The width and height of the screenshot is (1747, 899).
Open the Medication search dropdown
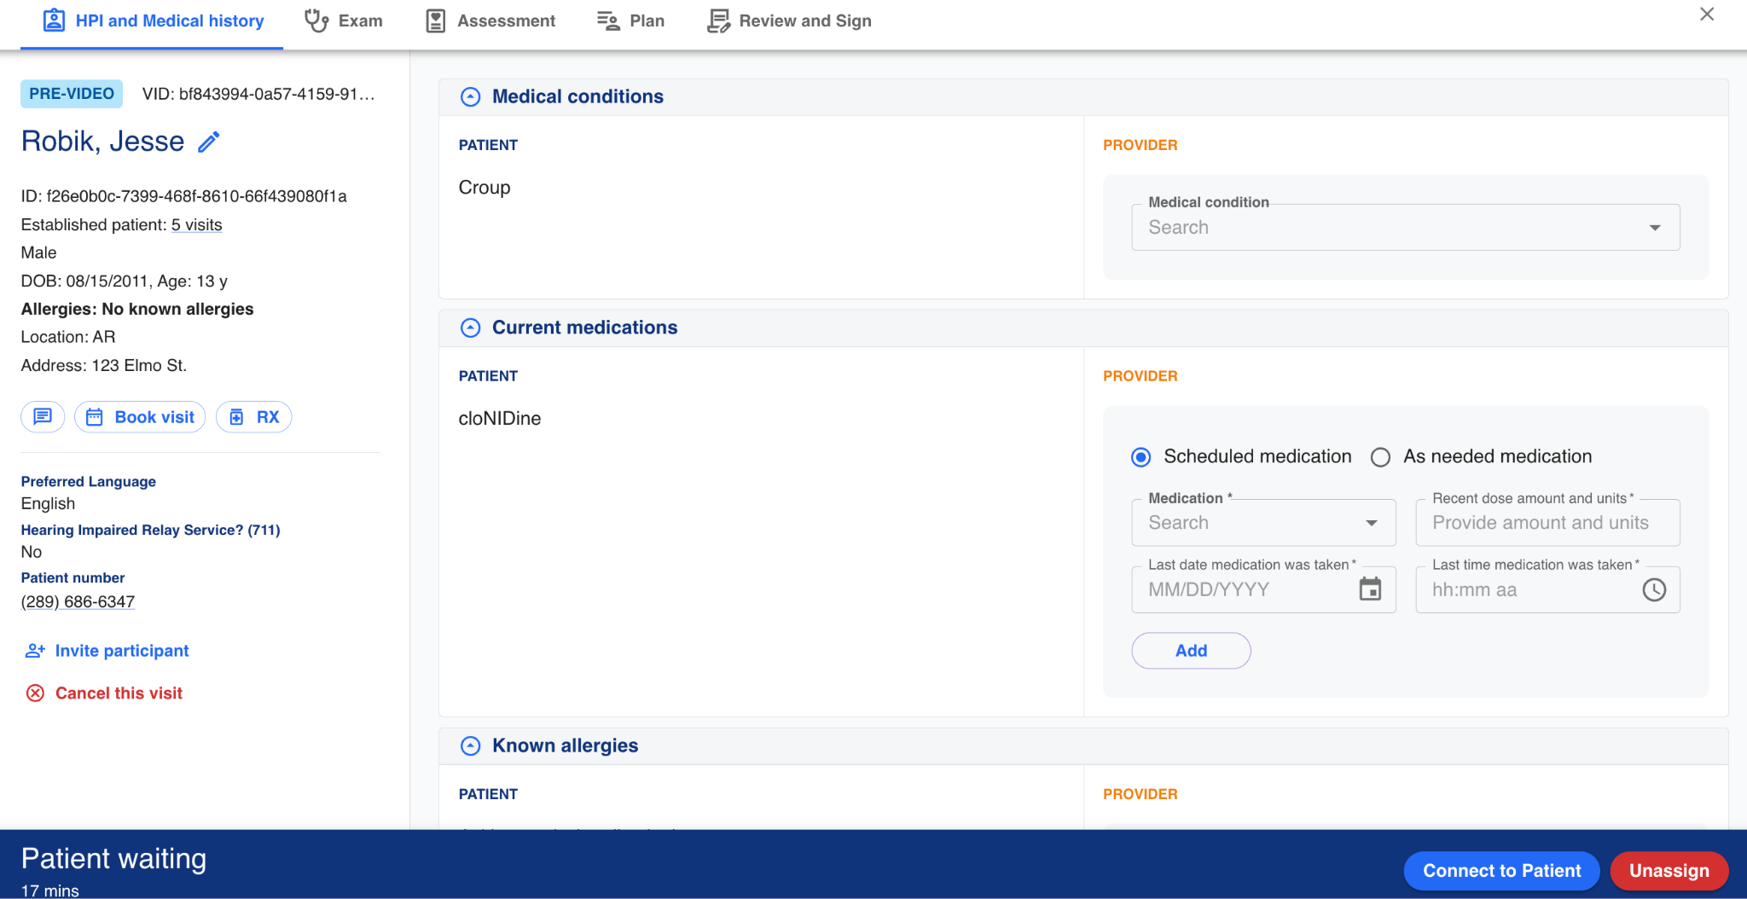(1262, 523)
